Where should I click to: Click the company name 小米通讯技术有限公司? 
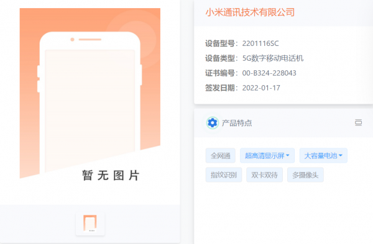pyautogui.click(x=250, y=12)
